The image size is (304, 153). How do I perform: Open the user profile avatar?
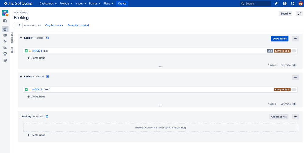point(300,3)
